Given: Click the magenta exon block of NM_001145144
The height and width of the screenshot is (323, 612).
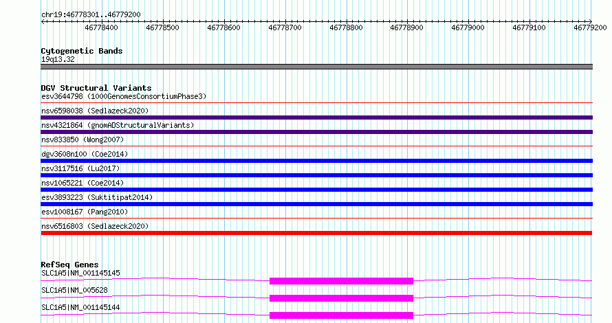Looking at the screenshot, I should (x=341, y=315).
